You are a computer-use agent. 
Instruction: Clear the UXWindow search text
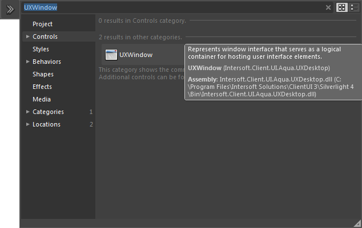coord(328,7)
